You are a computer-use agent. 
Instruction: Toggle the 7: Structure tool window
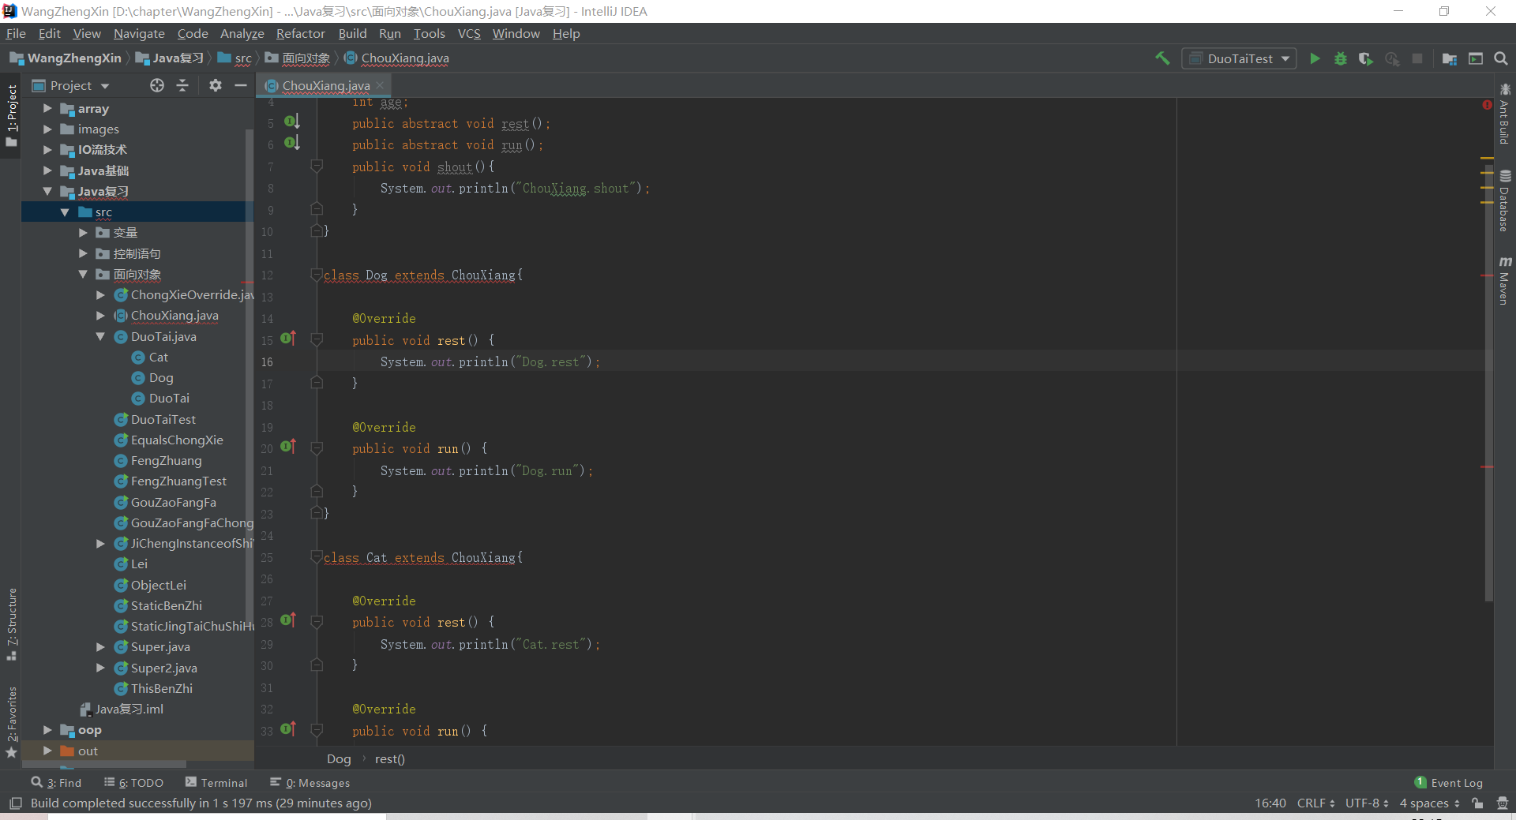(11, 623)
